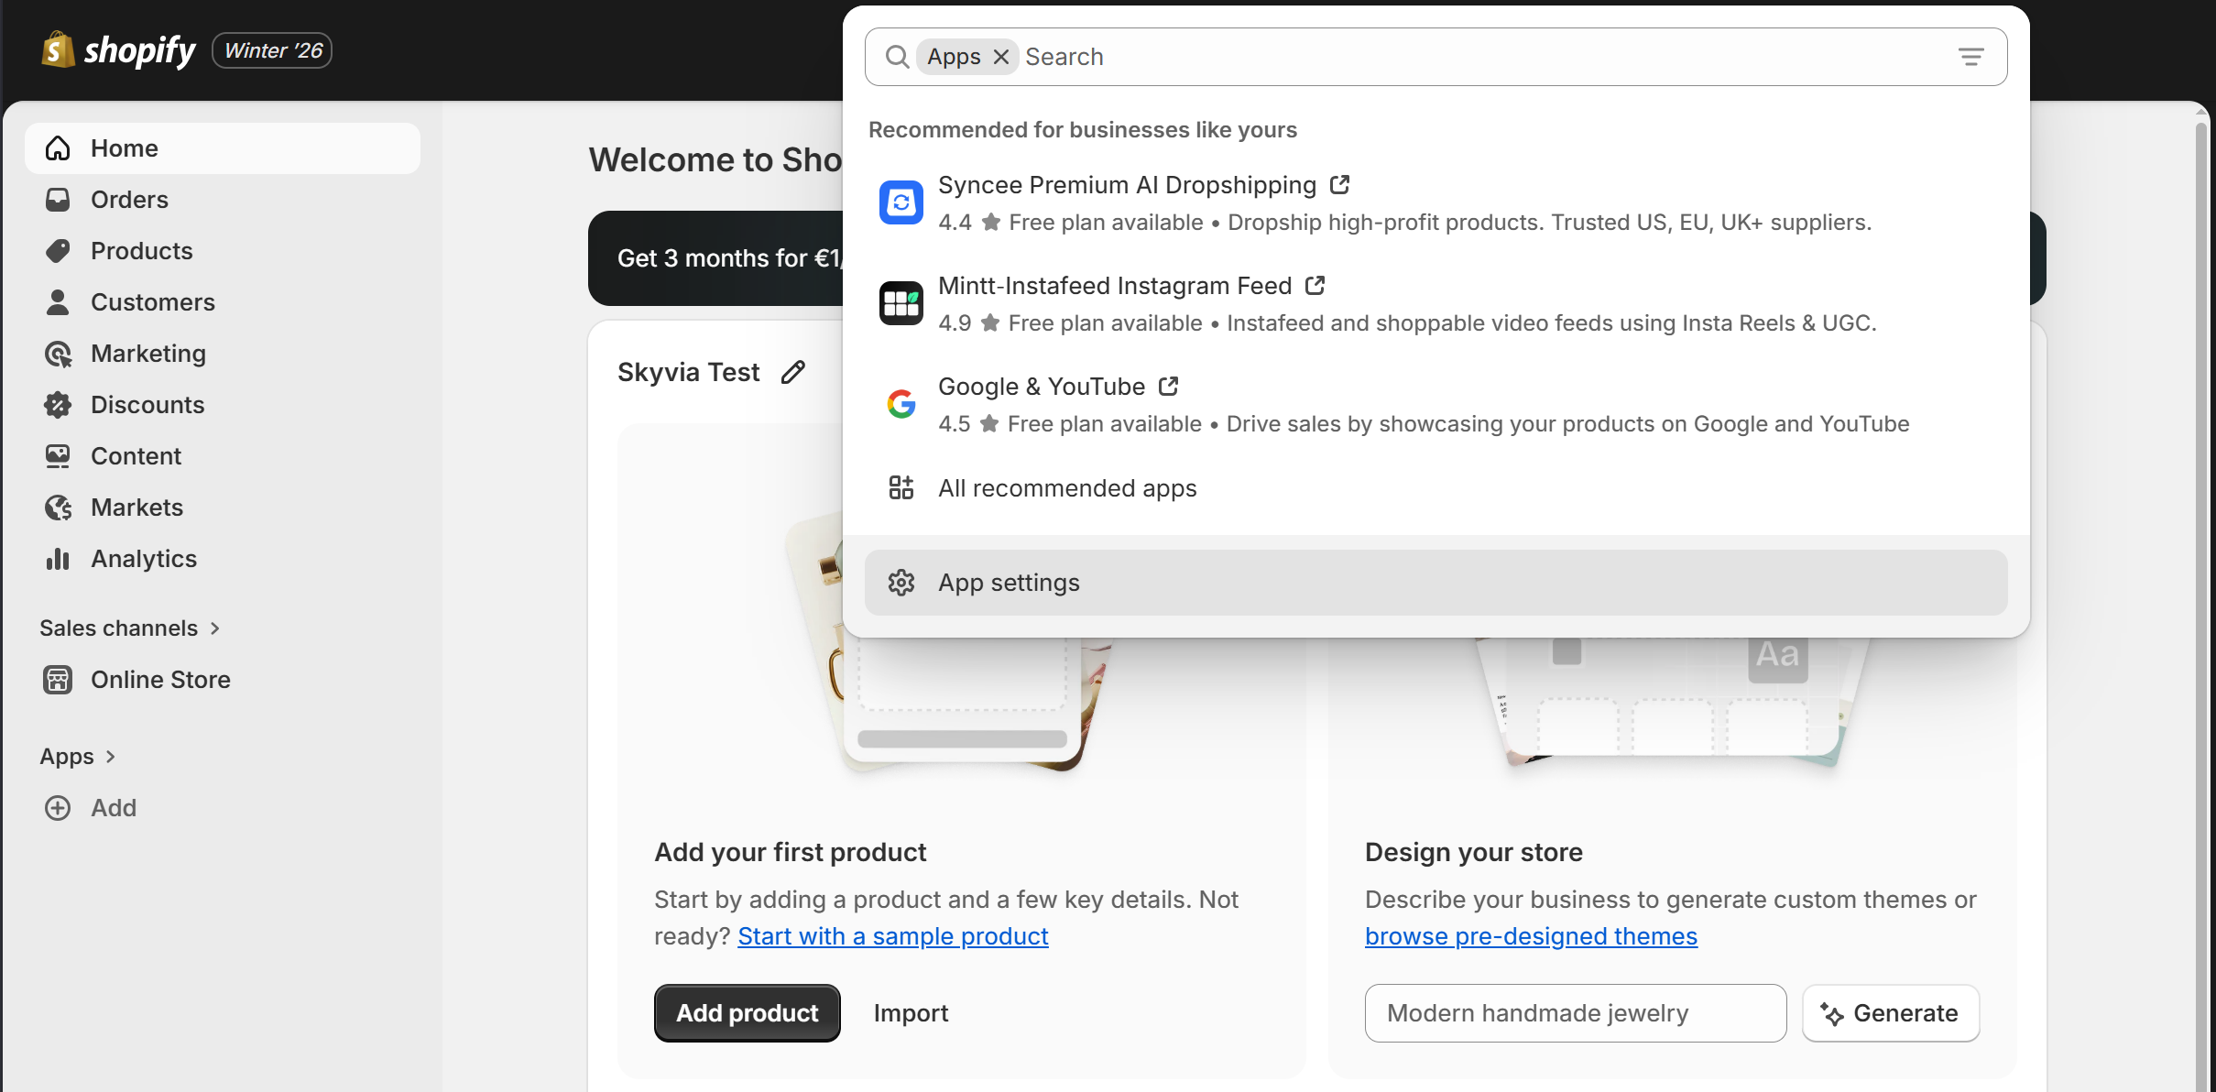Click the Modern handmade jewelry input field

(1574, 1012)
